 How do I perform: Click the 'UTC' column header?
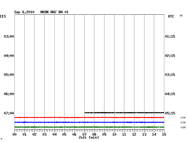pyautogui.click(x=171, y=16)
